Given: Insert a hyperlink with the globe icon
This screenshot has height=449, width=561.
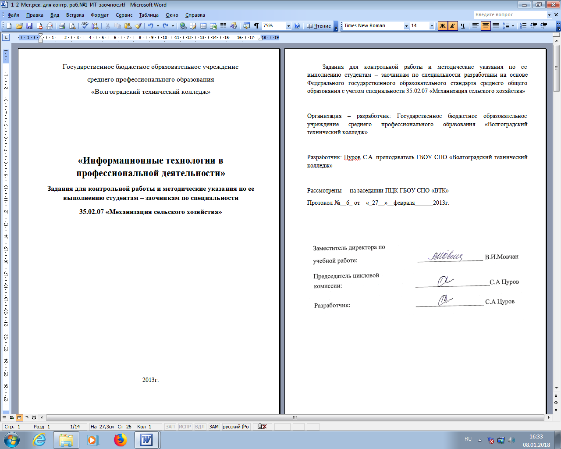Looking at the screenshot, I should coord(183,26).
